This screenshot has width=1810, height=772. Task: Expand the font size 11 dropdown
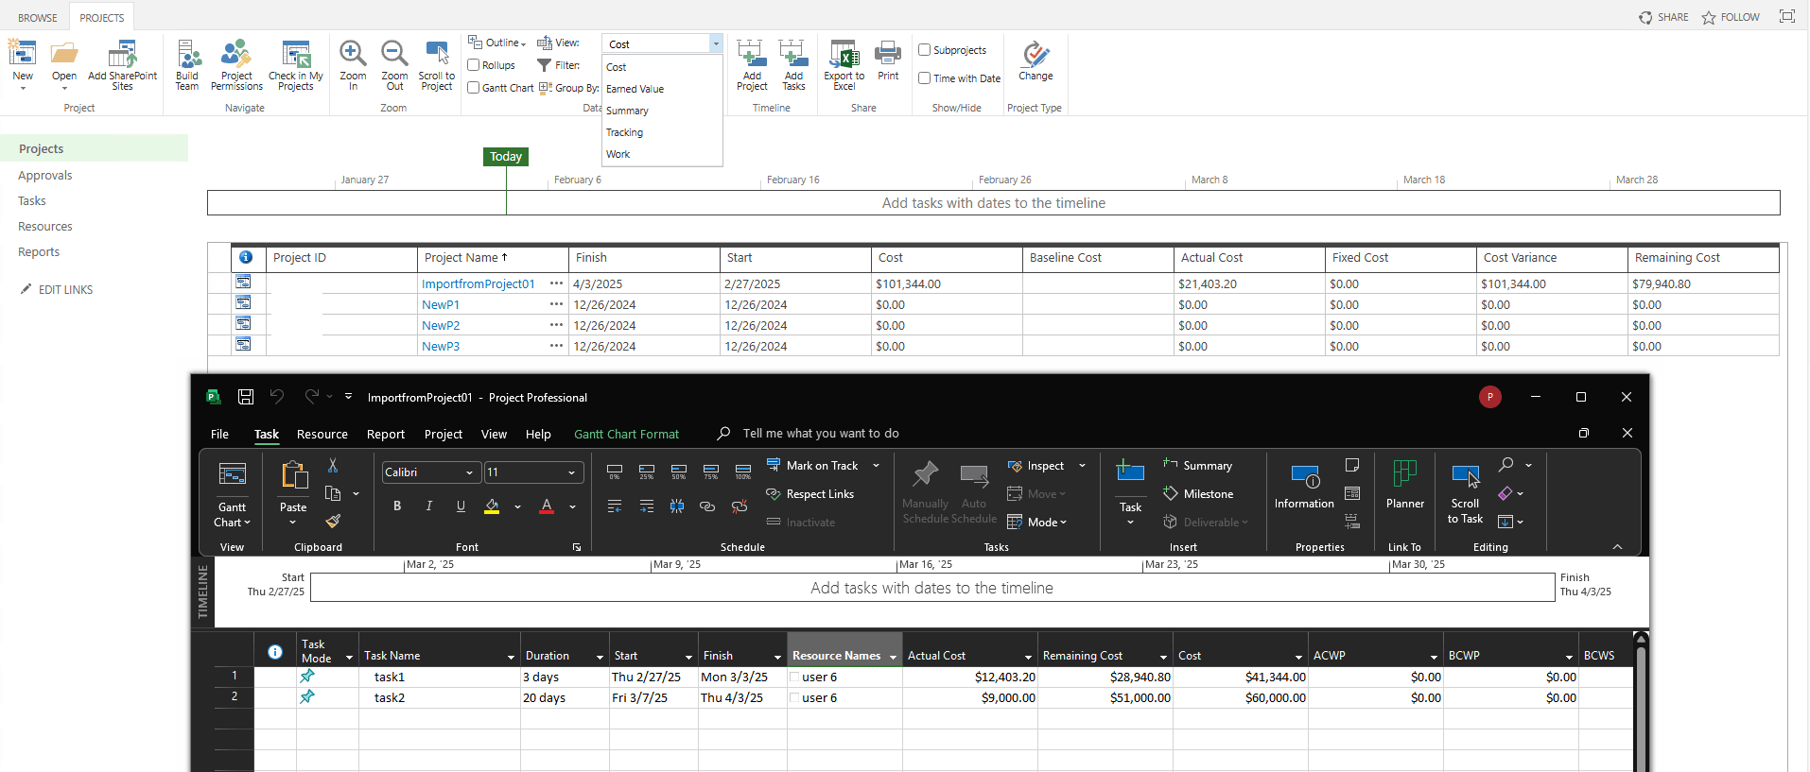coord(571,472)
